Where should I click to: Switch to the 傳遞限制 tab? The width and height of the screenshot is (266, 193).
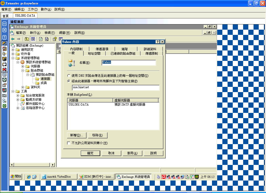(151, 54)
